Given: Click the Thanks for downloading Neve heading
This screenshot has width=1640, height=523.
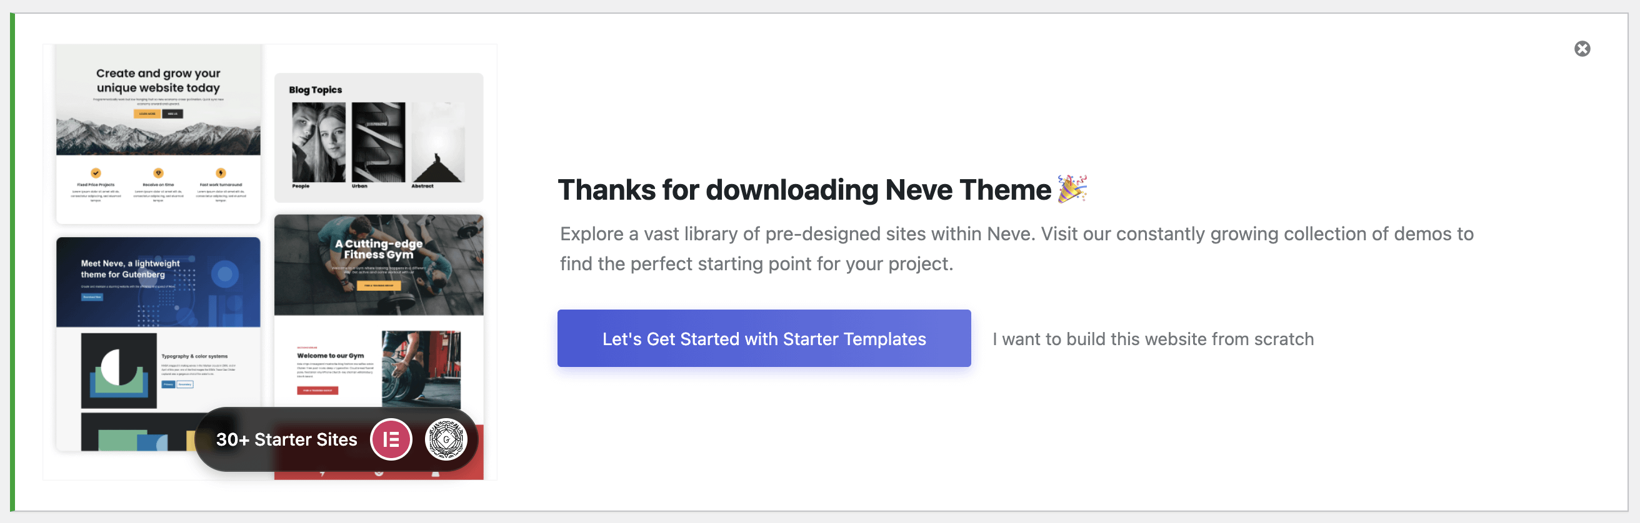Looking at the screenshot, I should tap(804, 190).
